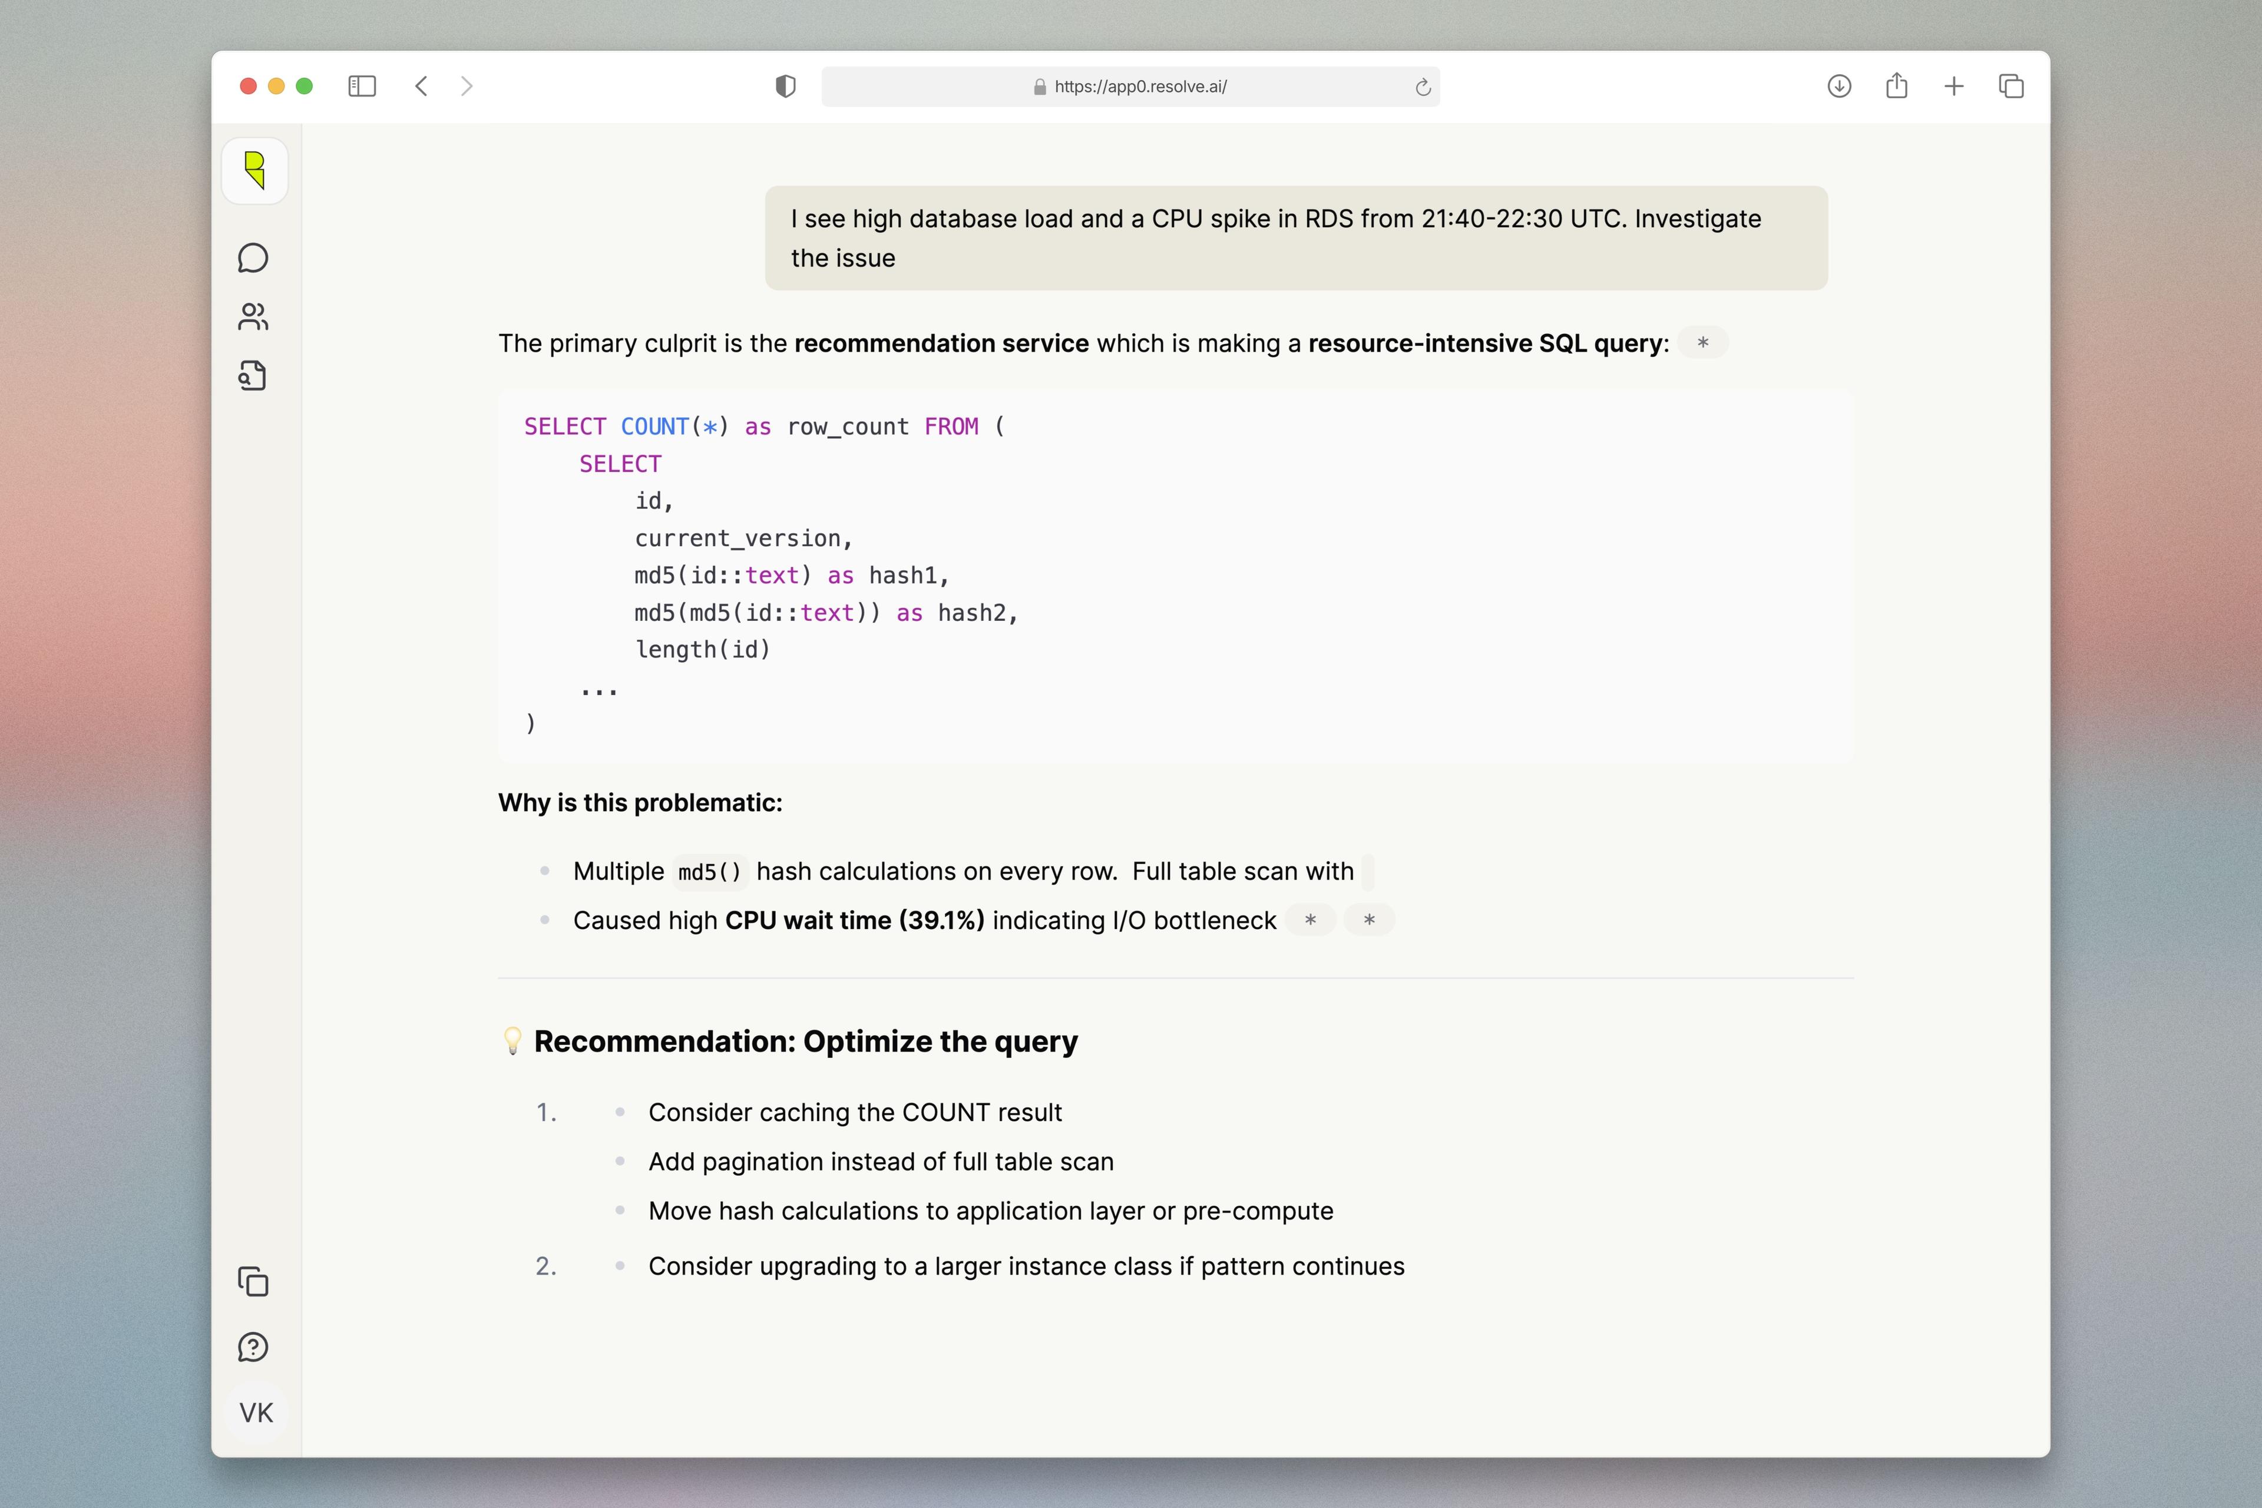2262x1508 pixels.
Task: Click the VK user avatar
Action: click(254, 1412)
